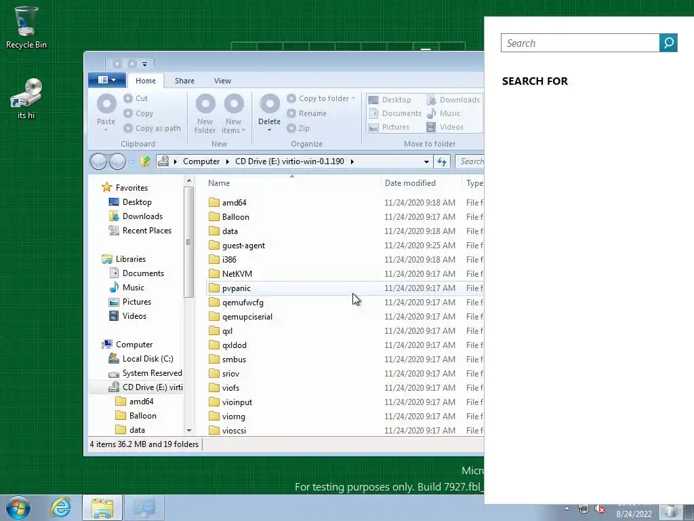Click the Delete ribbon button

[x=269, y=113]
